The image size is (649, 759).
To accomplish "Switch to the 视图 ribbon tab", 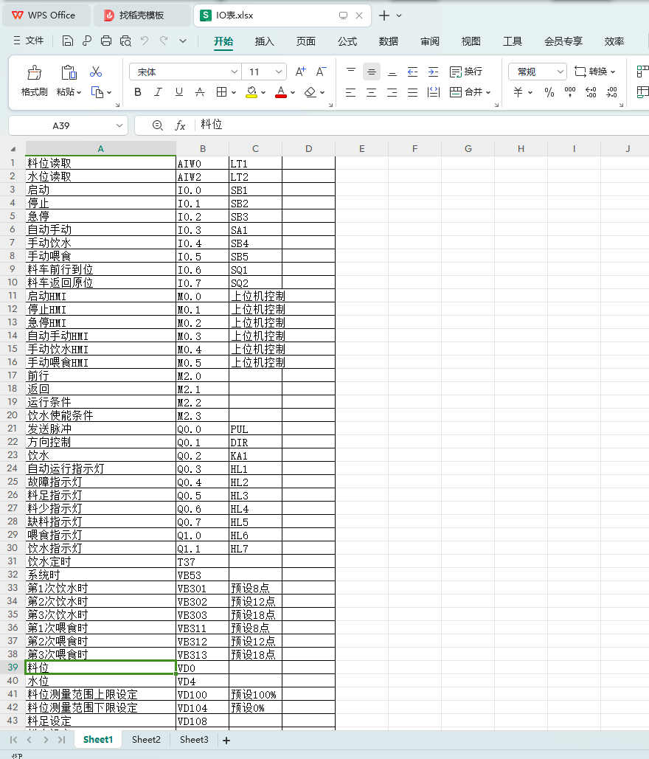I will tap(471, 41).
